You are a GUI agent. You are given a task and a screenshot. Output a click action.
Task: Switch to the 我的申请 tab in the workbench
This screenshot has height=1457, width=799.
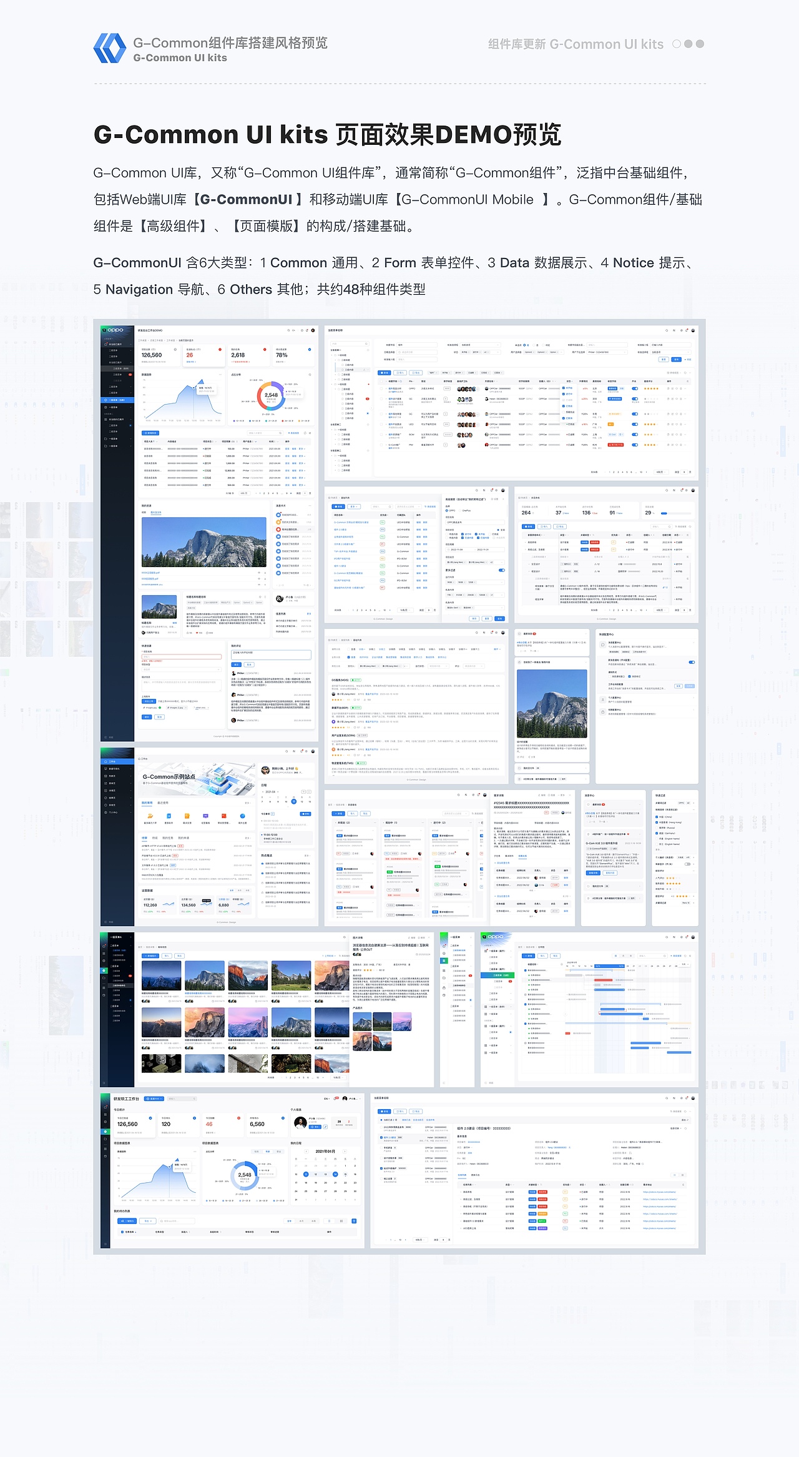[x=184, y=838]
